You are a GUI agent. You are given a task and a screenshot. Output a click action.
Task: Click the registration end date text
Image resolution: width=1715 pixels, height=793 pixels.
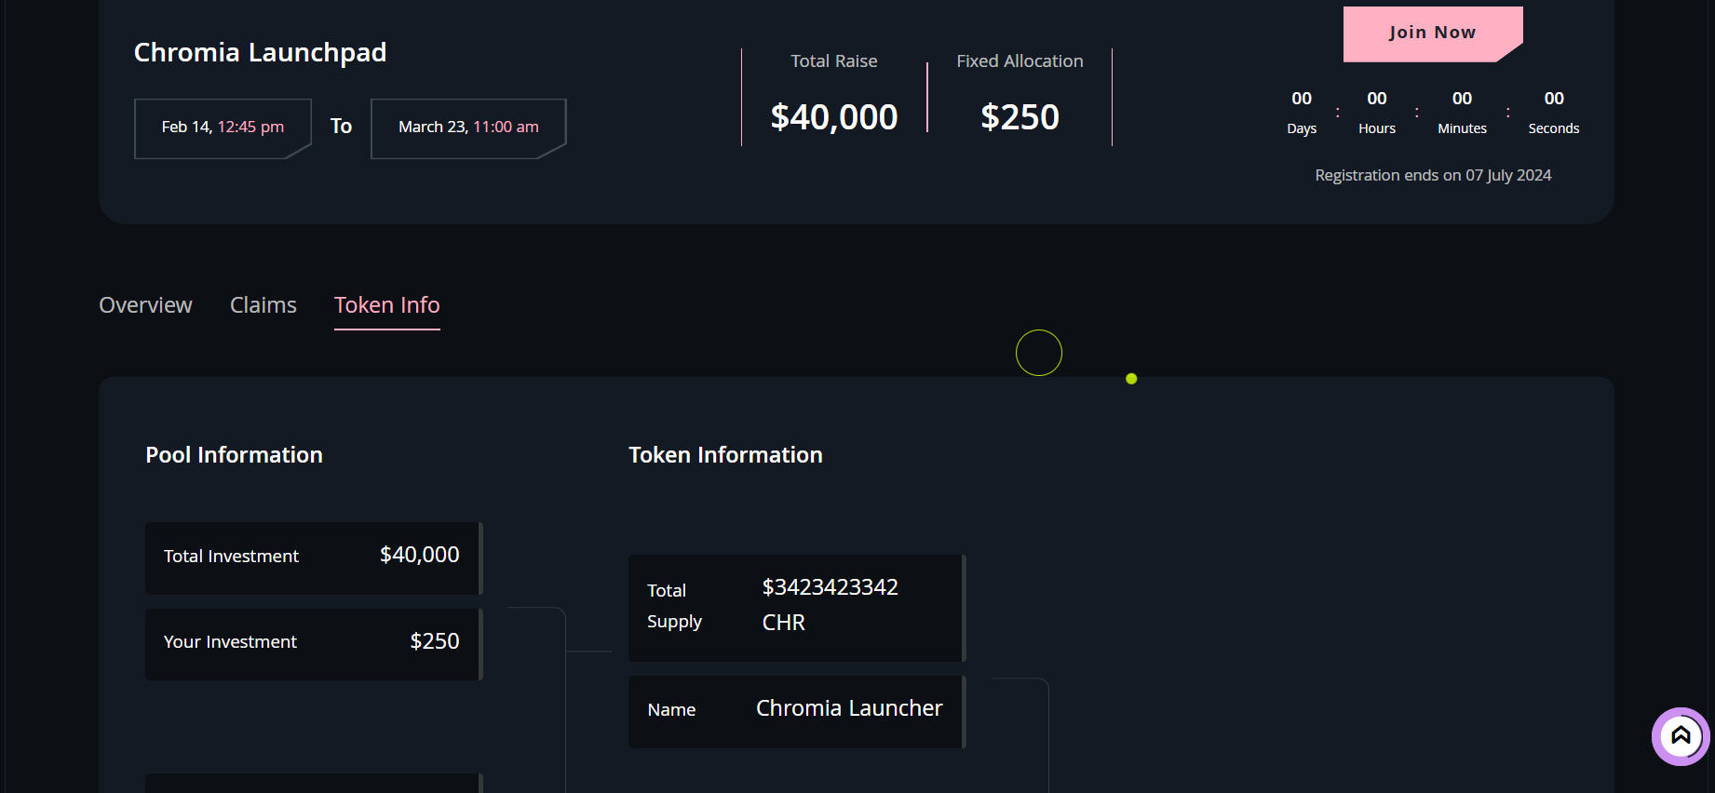click(1432, 176)
